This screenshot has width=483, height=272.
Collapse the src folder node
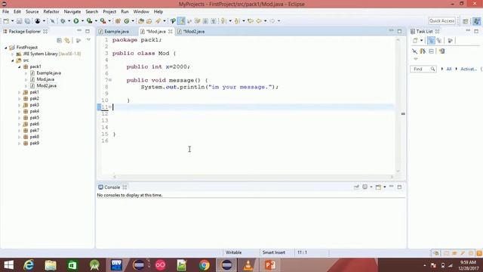point(13,60)
